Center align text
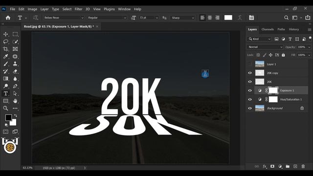 click(x=210, y=18)
